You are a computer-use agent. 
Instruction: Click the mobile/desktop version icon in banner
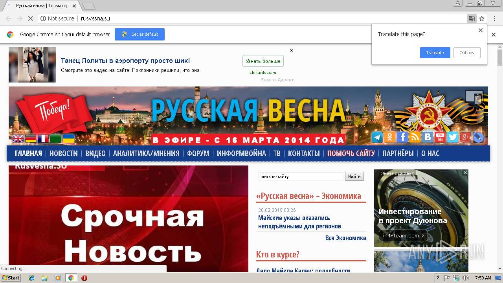[x=474, y=97]
